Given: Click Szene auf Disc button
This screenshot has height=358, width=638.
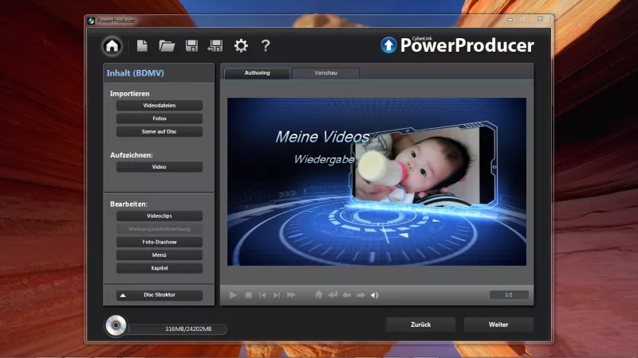Looking at the screenshot, I should (159, 131).
